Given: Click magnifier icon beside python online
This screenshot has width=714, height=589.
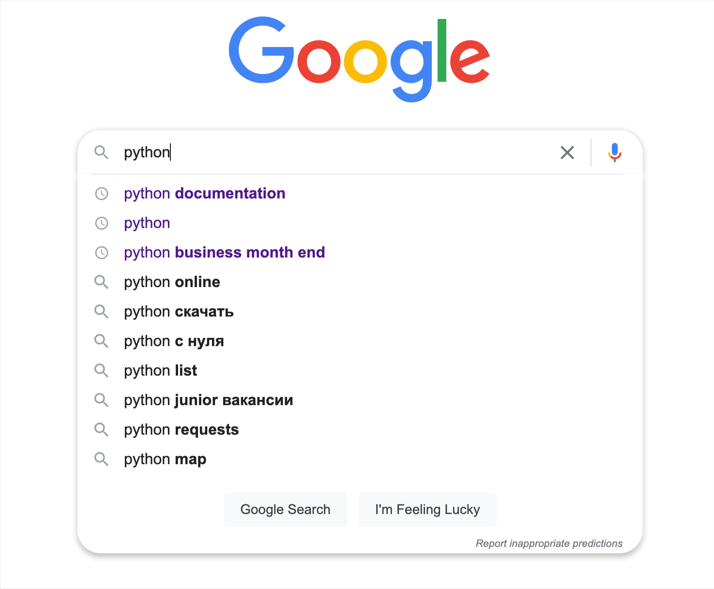Looking at the screenshot, I should (x=101, y=282).
